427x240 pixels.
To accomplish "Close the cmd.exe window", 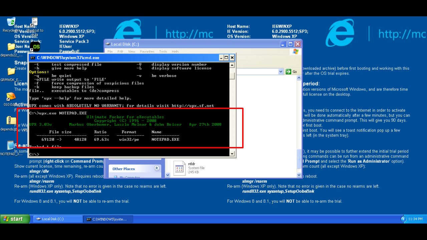I will (x=232, y=58).
